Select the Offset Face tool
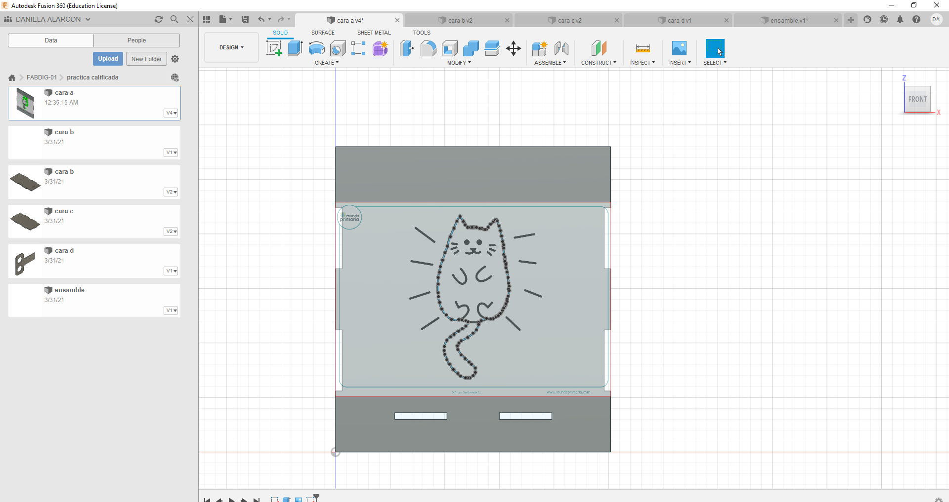 [492, 48]
